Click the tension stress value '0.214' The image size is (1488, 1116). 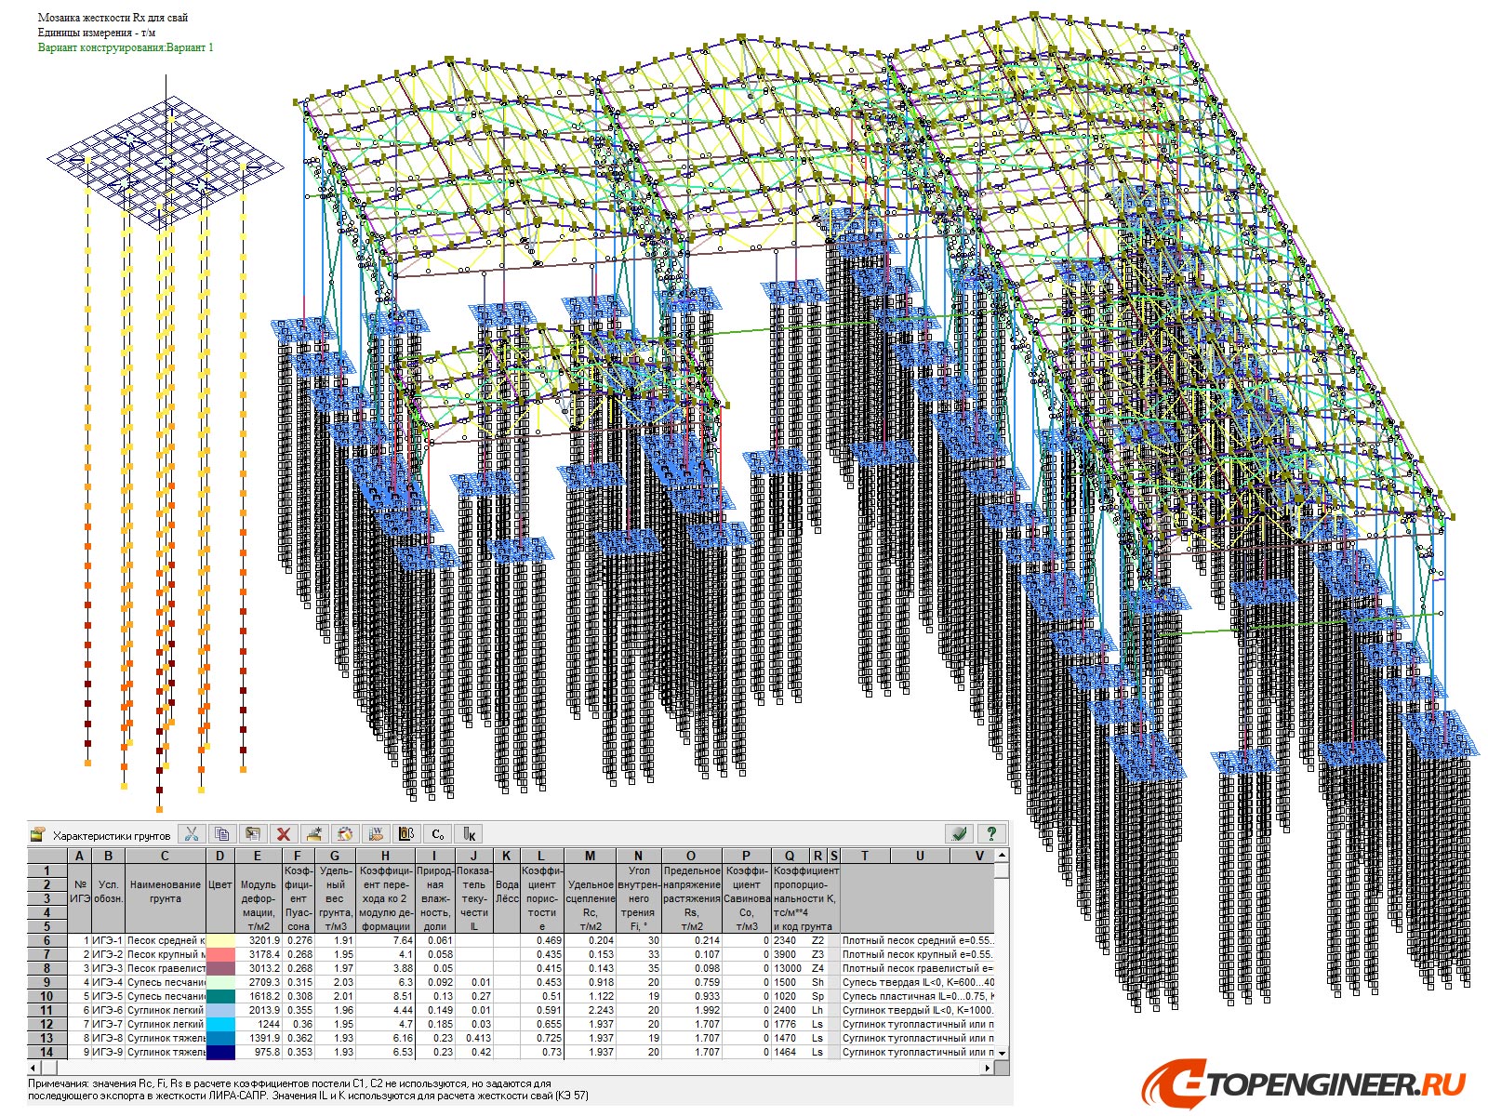[707, 940]
